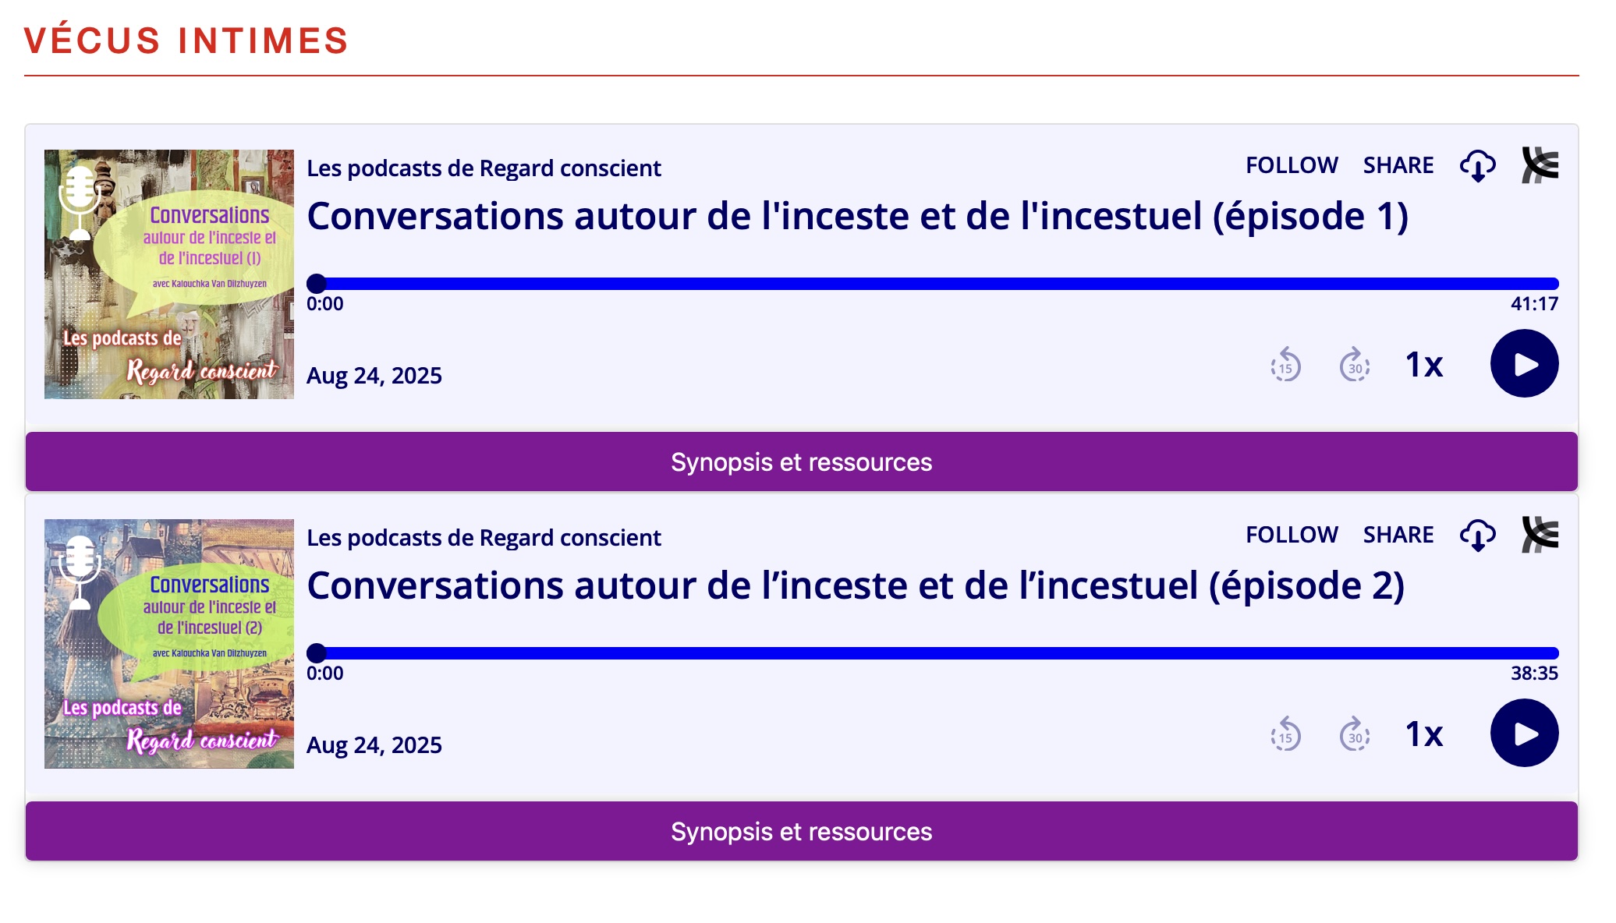The image size is (1616, 923).
Task: Expand Synopsis et ressources under episode 1
Action: pyautogui.click(x=802, y=461)
